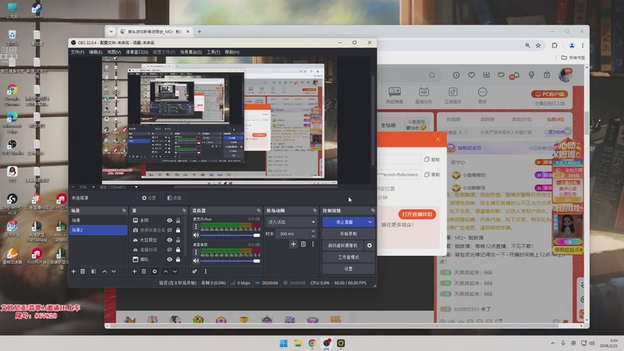
Task: Open 场景集合(S) menu in OBS
Action: click(190, 52)
